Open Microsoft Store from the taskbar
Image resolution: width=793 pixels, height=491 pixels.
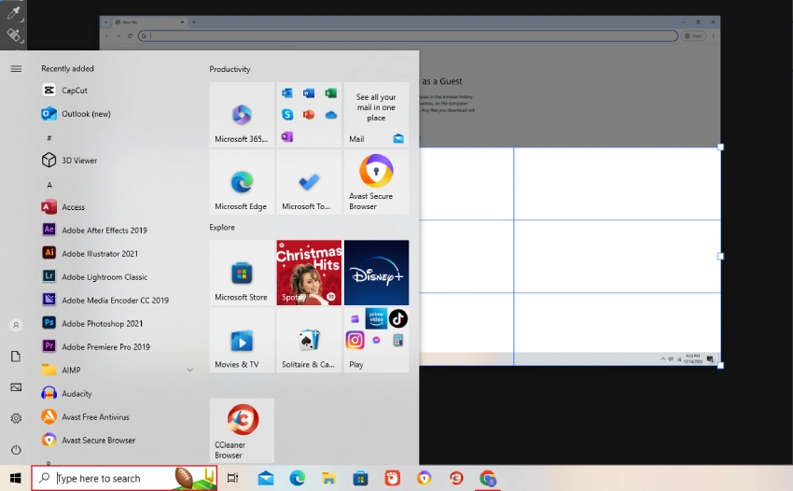361,478
